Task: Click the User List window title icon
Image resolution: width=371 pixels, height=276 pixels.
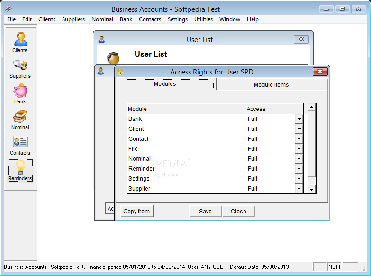Action: click(x=102, y=39)
